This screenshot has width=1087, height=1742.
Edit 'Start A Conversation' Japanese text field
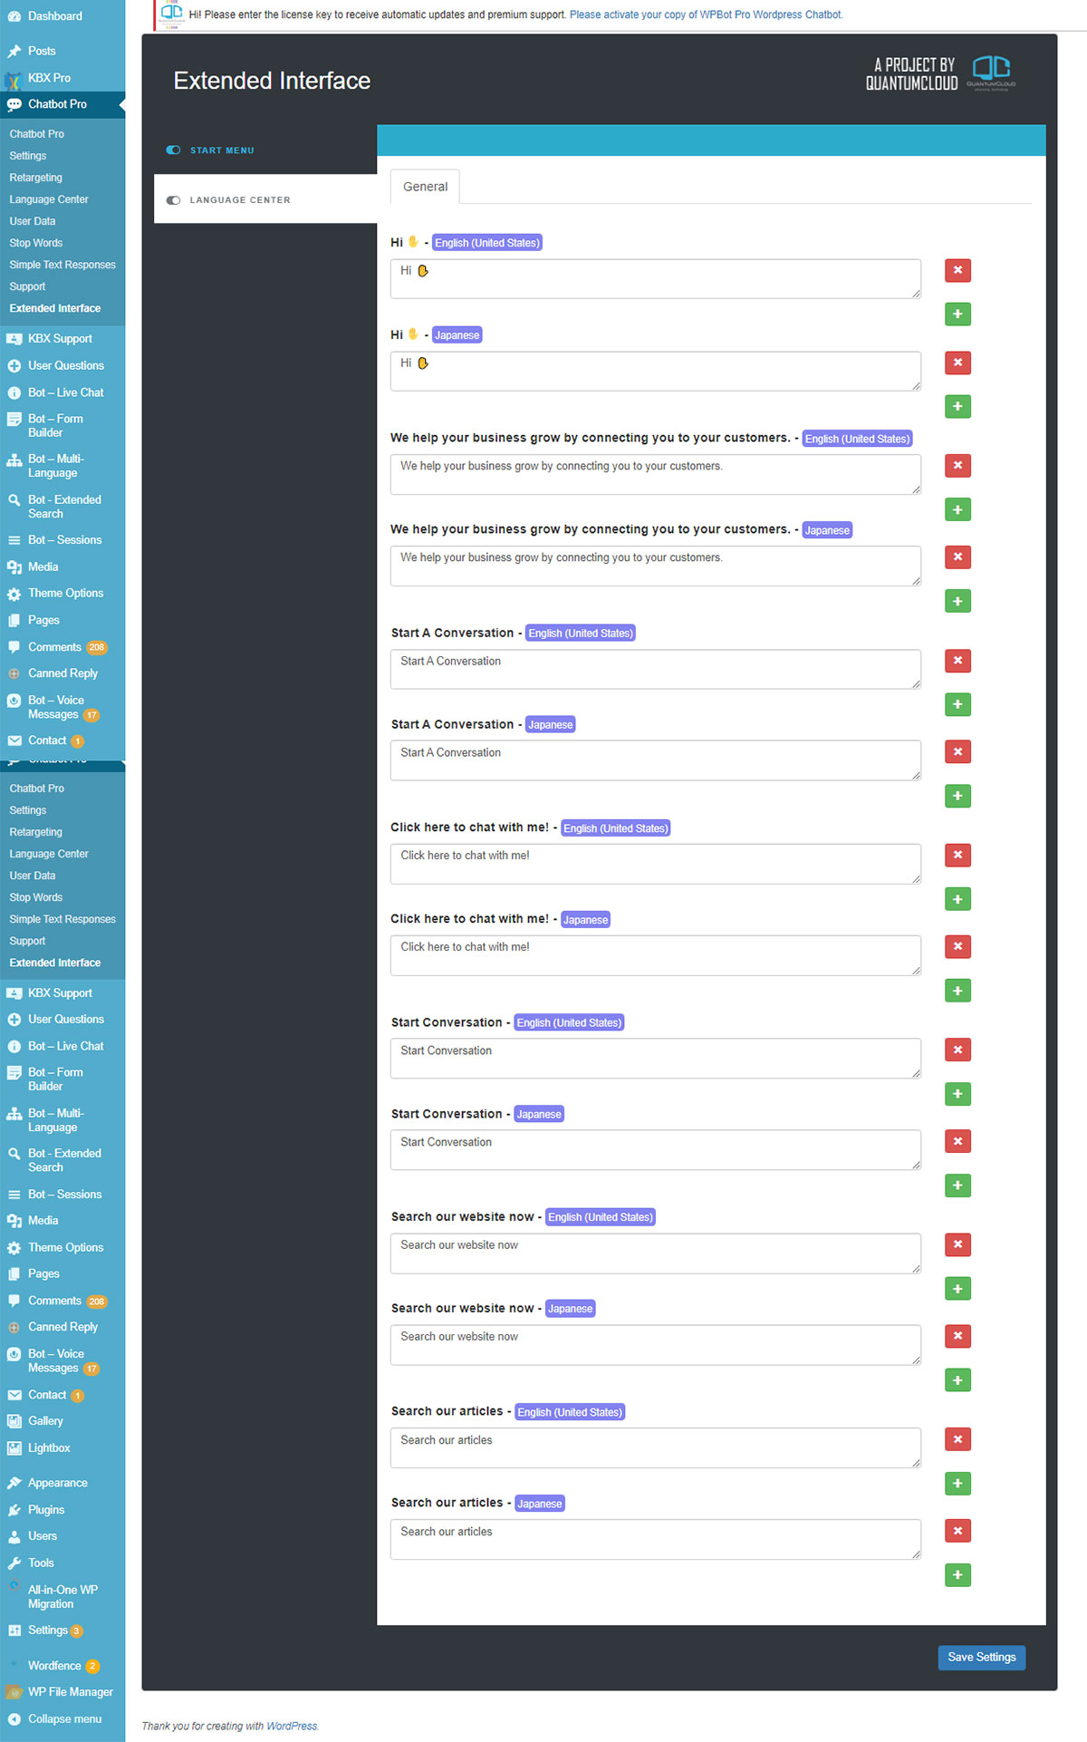pyautogui.click(x=656, y=760)
